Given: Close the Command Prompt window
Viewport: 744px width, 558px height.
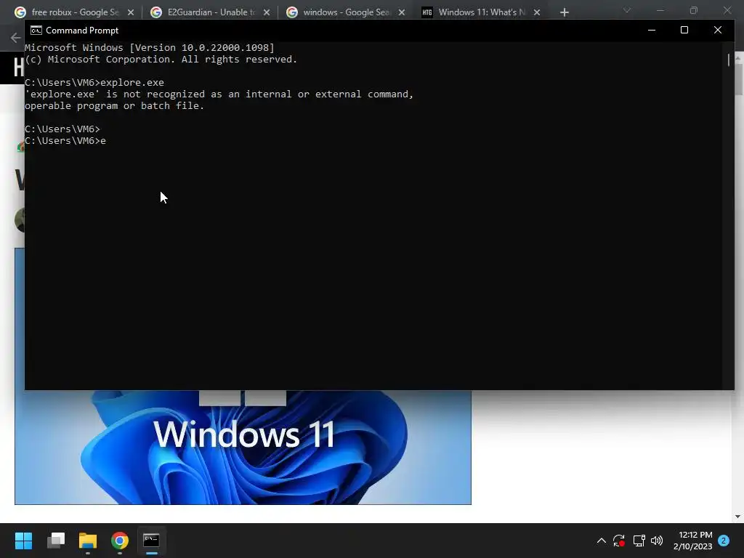Looking at the screenshot, I should click(717, 30).
